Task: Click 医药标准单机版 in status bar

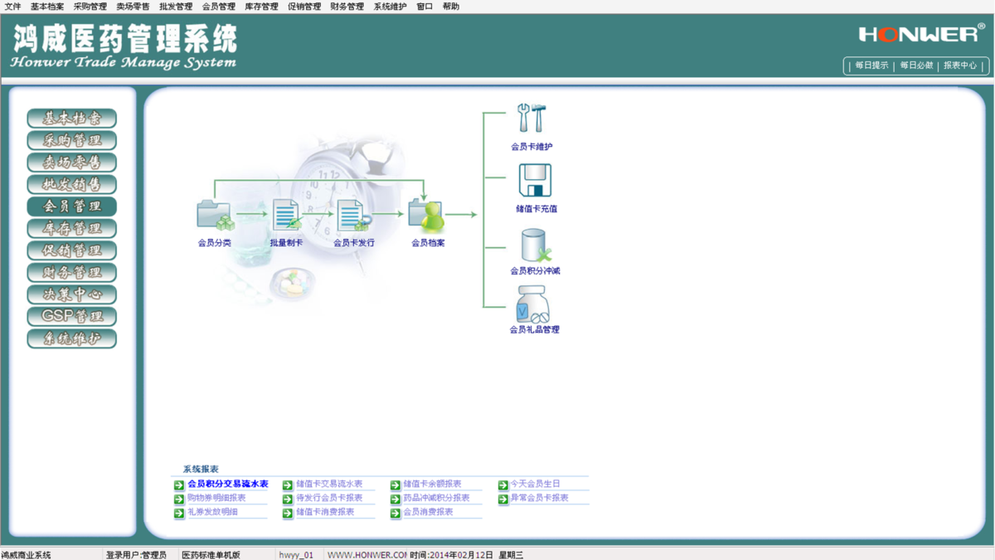Action: [x=211, y=555]
